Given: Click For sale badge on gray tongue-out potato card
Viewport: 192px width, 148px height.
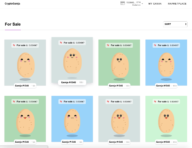Looking at the screenshot, I should 119,102.
